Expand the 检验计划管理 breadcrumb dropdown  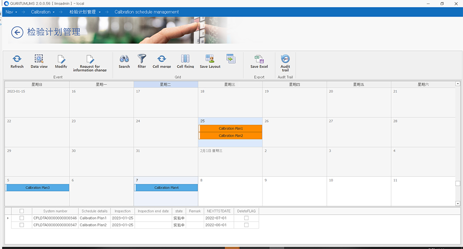point(85,12)
